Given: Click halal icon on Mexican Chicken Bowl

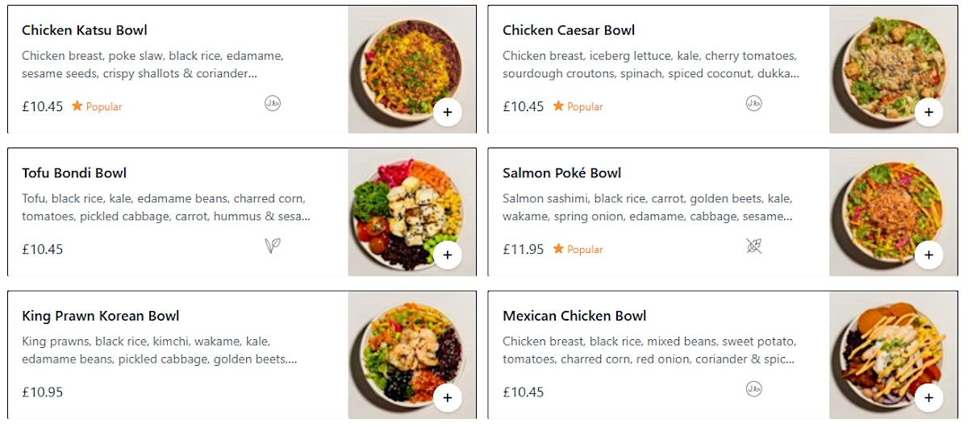Looking at the screenshot, I should click(753, 389).
